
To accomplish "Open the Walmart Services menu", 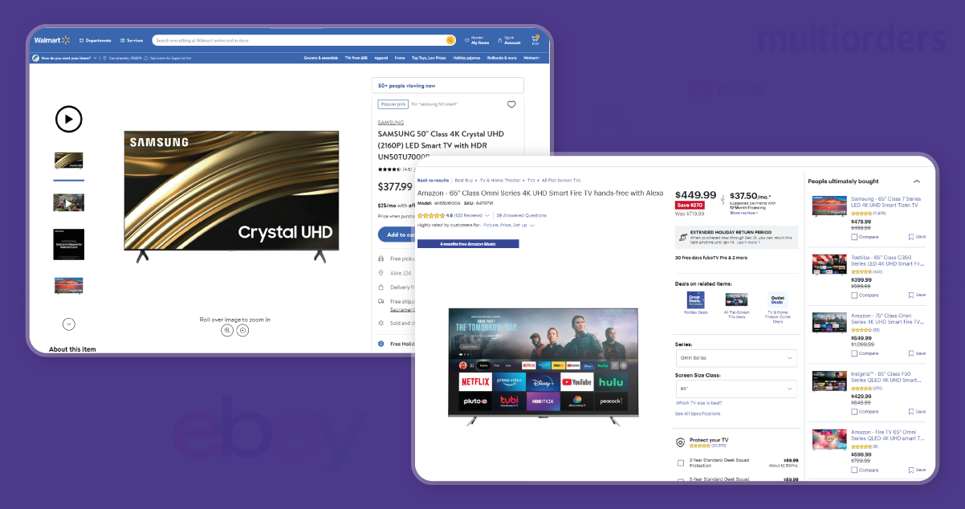I will click(132, 40).
